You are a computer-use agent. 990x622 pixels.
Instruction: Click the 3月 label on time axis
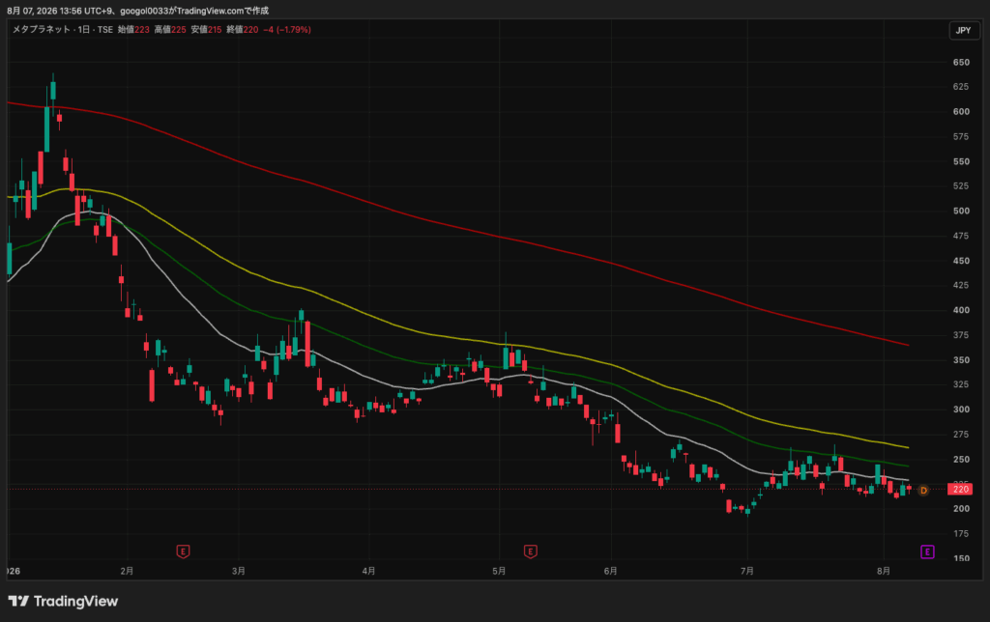point(239,571)
